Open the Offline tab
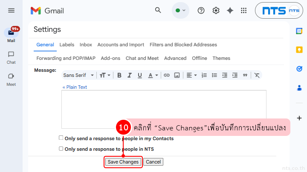Screen dimensions: 307x172 (200, 58)
